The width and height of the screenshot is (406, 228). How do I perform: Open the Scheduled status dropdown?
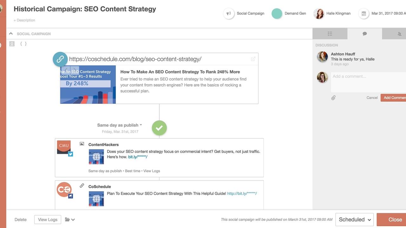coord(355,219)
